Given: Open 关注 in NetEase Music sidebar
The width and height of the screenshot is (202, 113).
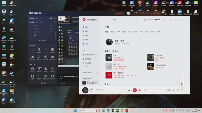Looking at the screenshot, I should pyautogui.click(x=87, y=44).
